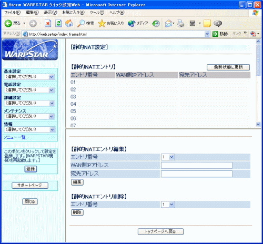Click the Print icon
The height and width of the screenshot is (244, 263).
click(x=180, y=23)
